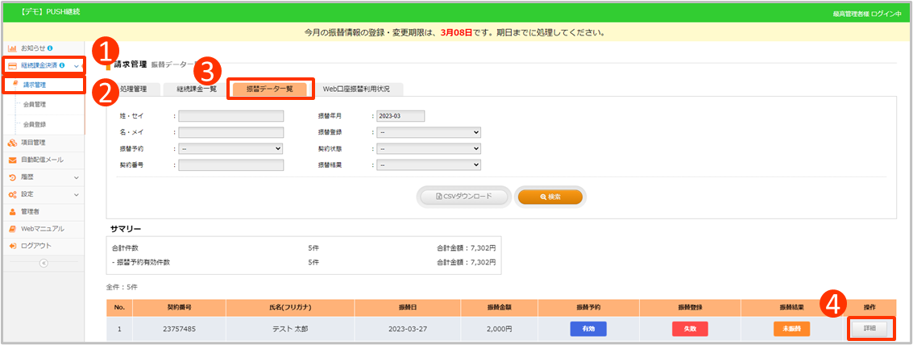Open the 契約状態 dropdown
Image resolution: width=913 pixels, height=345 pixels.
click(x=428, y=148)
